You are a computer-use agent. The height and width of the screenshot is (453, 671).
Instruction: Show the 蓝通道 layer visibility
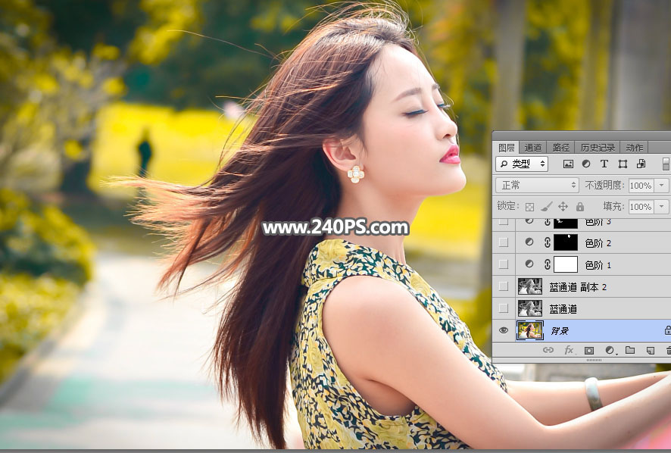pos(505,308)
